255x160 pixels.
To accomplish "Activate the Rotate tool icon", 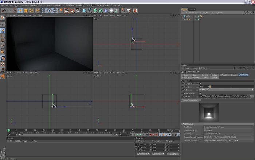I will 31,11.
